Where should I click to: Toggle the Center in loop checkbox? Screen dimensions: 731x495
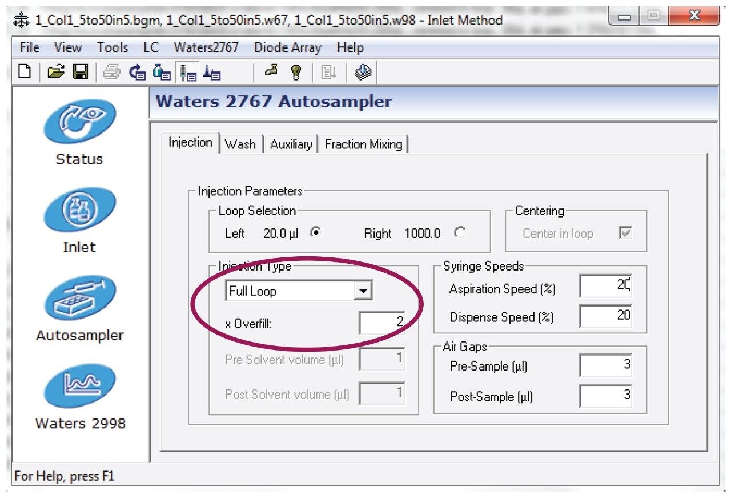point(626,233)
